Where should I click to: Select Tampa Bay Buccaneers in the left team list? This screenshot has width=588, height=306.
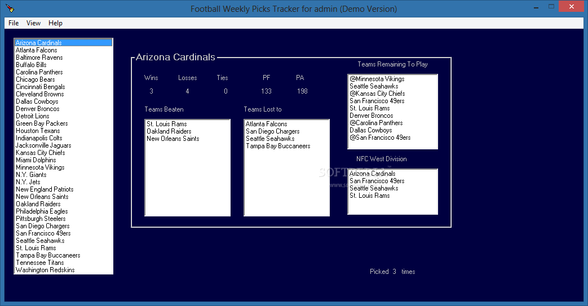click(63, 255)
